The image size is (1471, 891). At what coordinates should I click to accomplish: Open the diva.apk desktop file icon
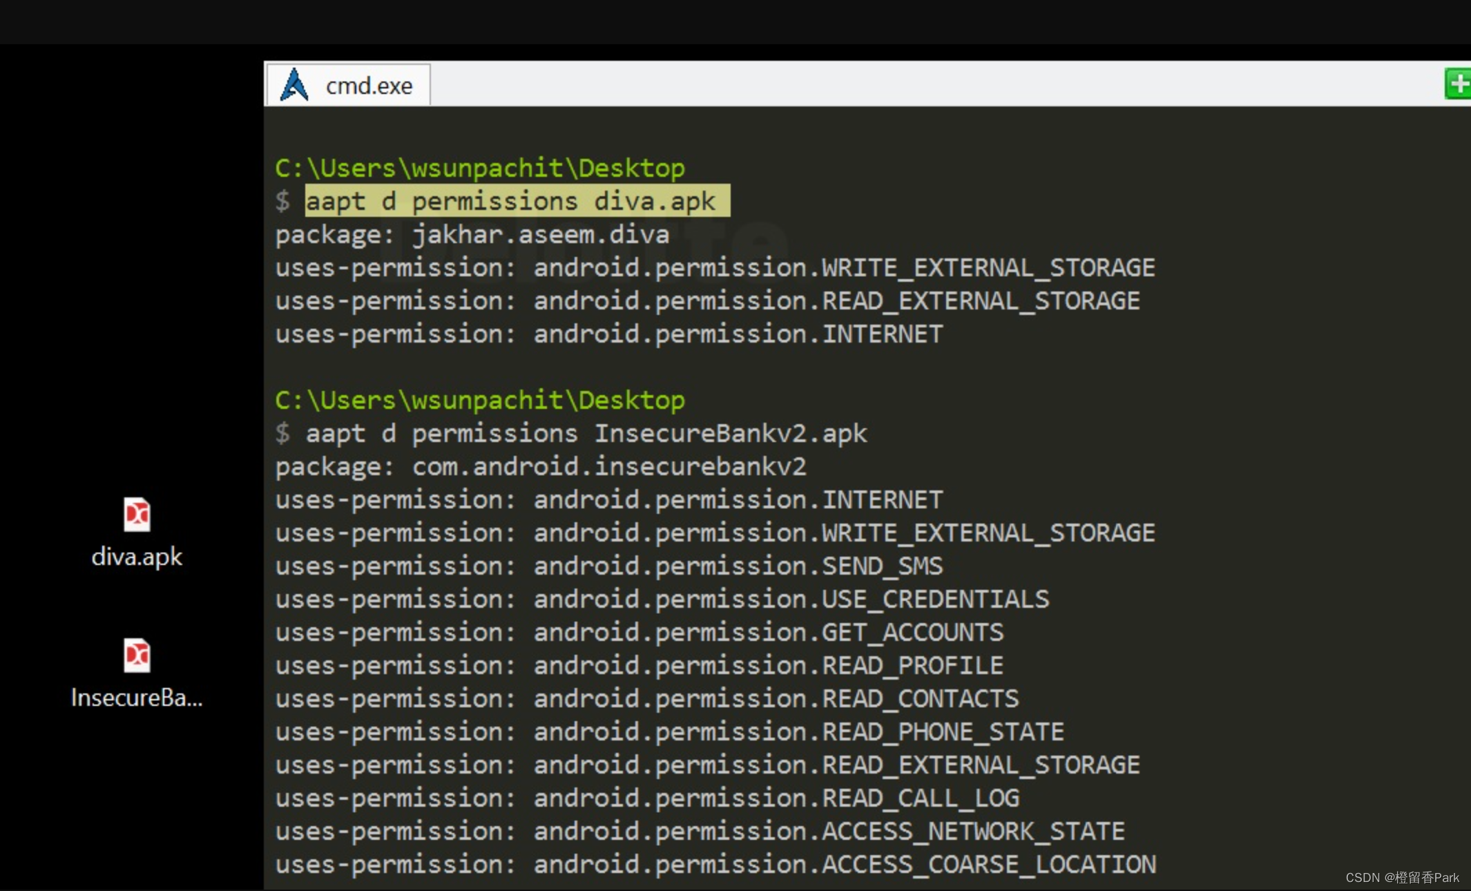click(x=137, y=515)
